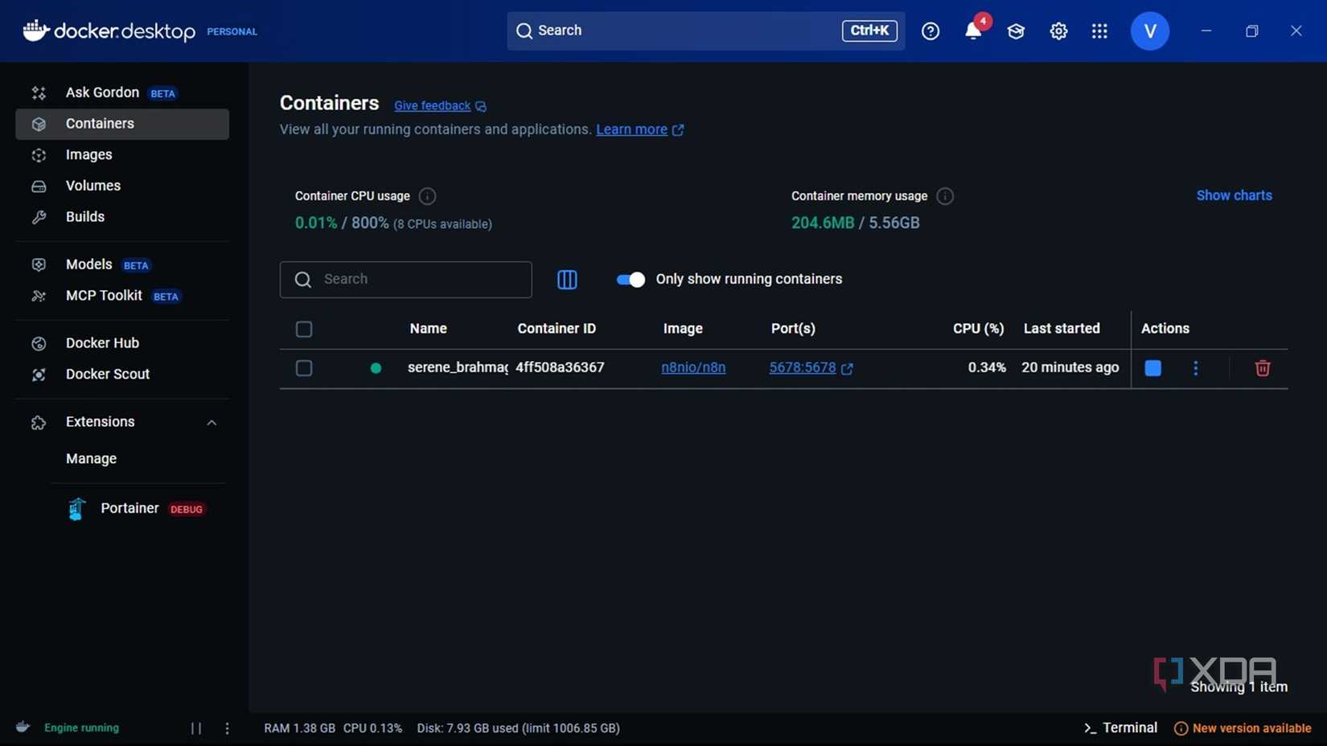The height and width of the screenshot is (746, 1327).
Task: Click the top Search bar
Action: click(x=705, y=31)
